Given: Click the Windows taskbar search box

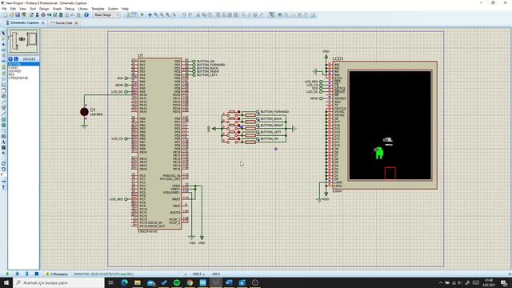Looking at the screenshot, I should pos(58,282).
